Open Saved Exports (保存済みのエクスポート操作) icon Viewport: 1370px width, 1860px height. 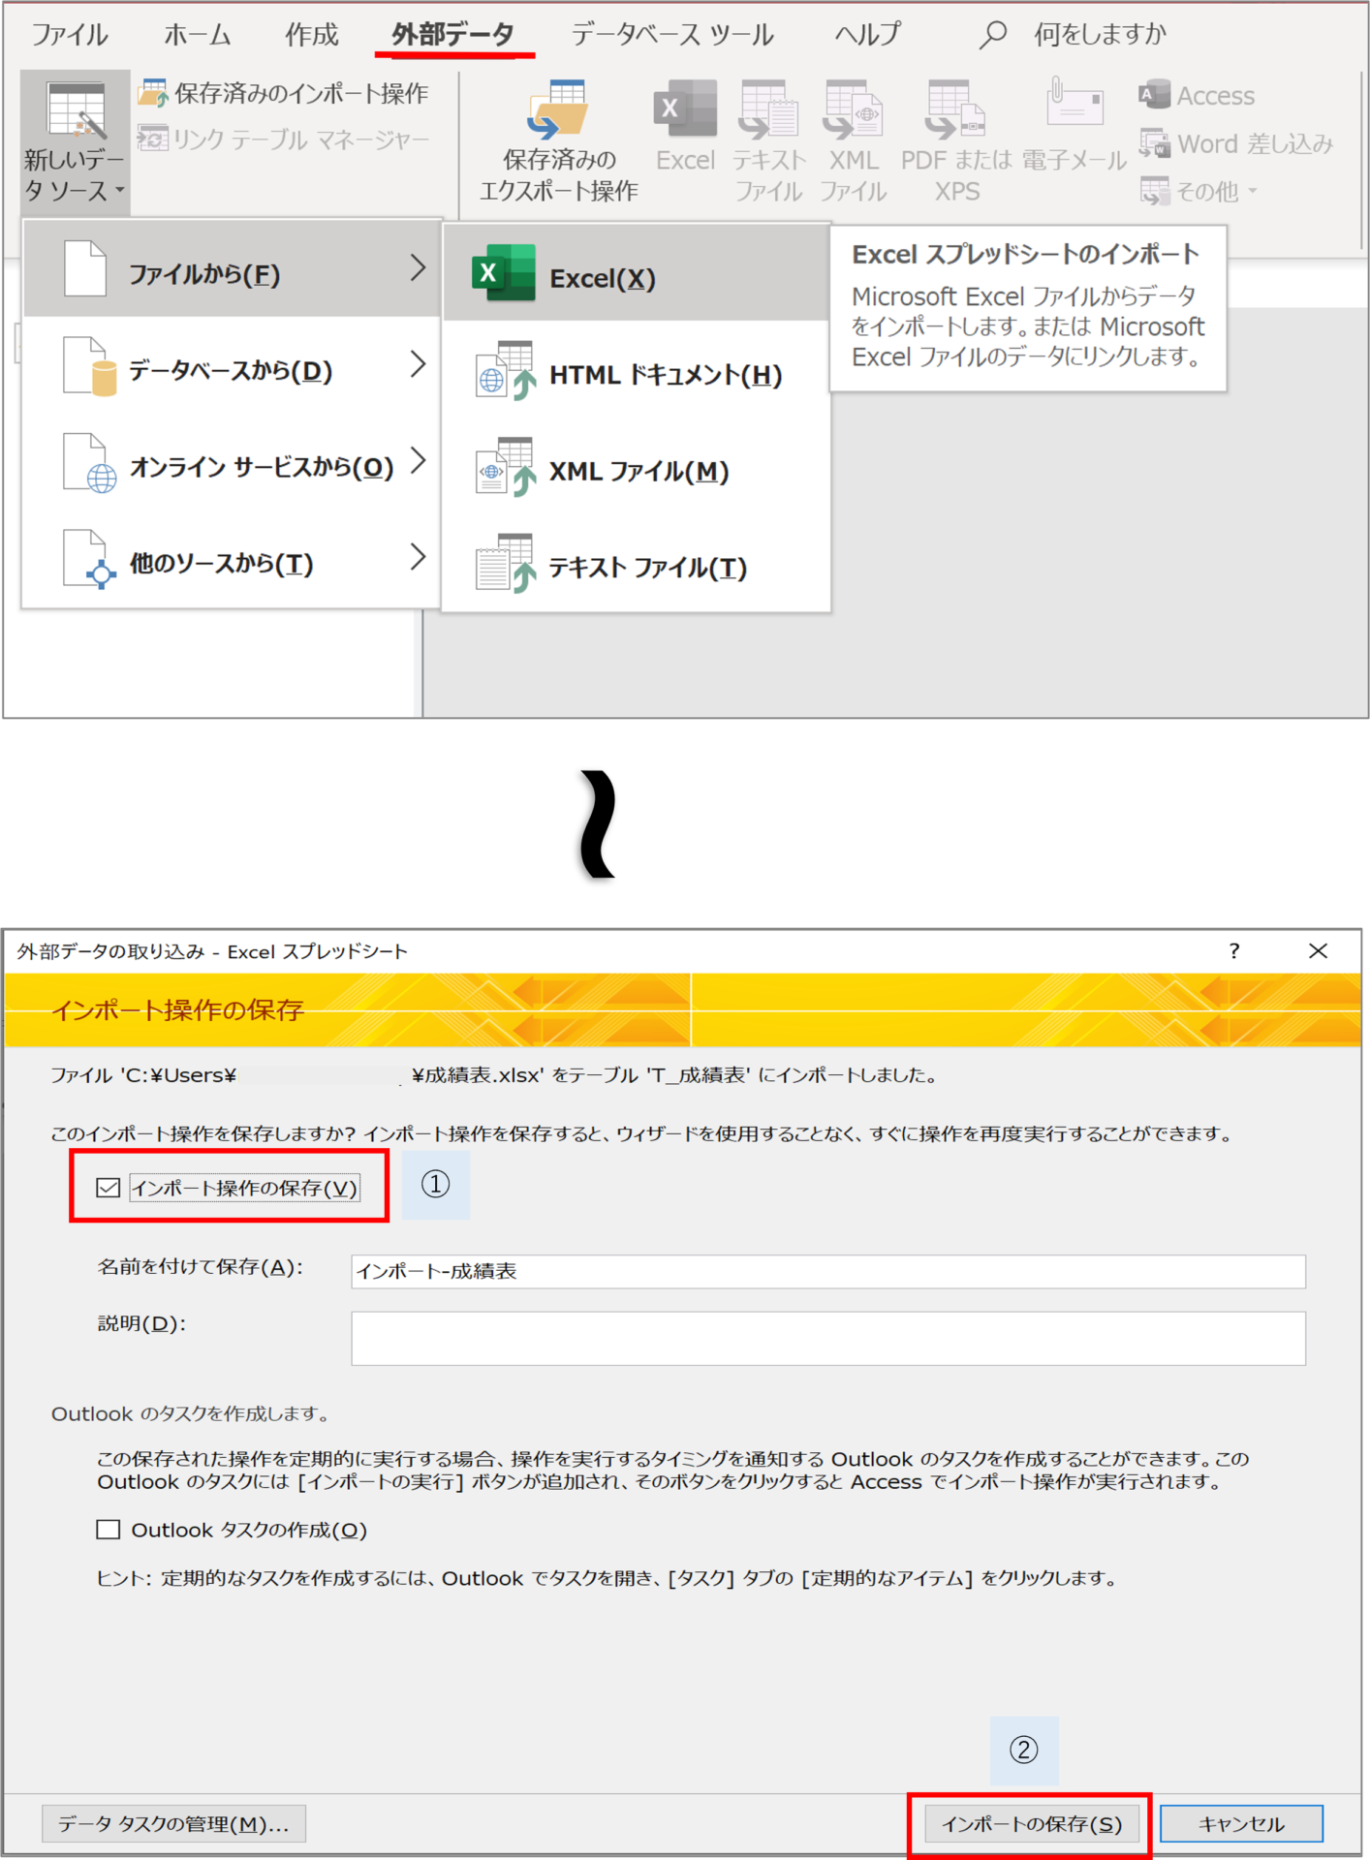(x=558, y=109)
